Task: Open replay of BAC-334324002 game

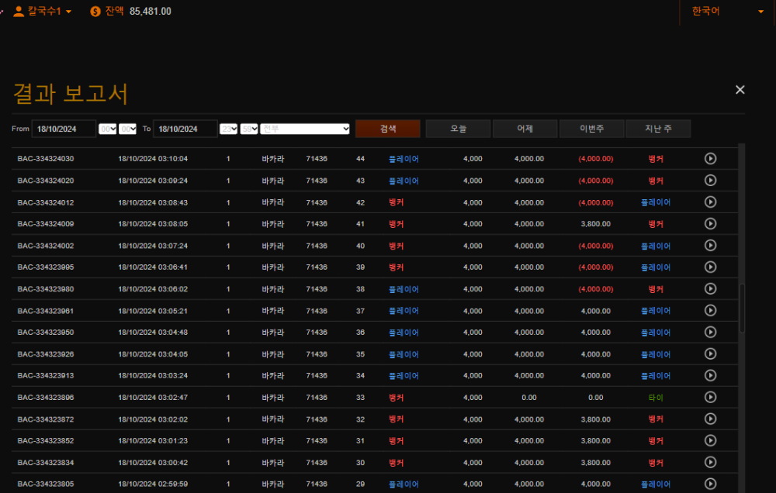Action: tap(710, 246)
